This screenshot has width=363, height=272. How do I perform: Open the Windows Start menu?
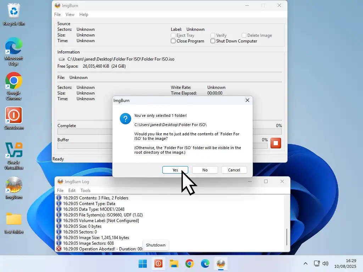[x=143, y=263]
